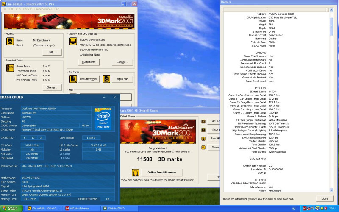This screenshot has height=212, width=339.
Task: Click the icon beside the Edit Description button
Action: 203,121
